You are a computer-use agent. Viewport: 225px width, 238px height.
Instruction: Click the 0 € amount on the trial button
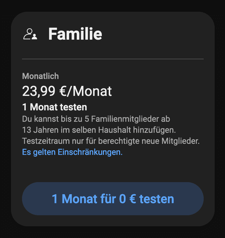tap(128, 199)
